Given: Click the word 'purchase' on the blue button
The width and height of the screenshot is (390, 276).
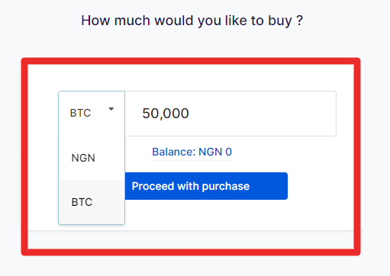Looking at the screenshot, I should coord(226,187).
